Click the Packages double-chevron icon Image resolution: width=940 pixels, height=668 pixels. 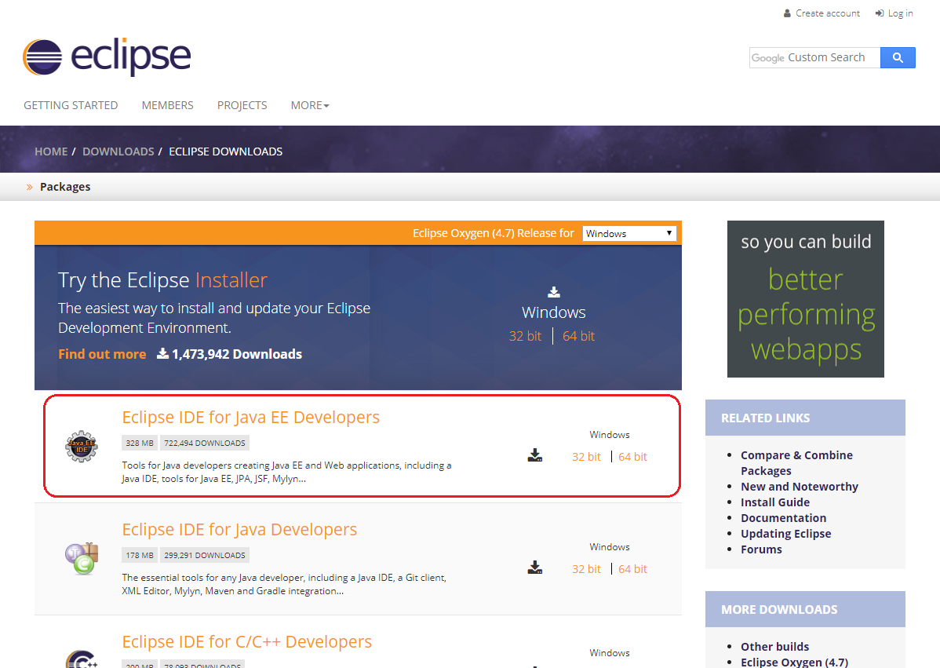click(29, 187)
